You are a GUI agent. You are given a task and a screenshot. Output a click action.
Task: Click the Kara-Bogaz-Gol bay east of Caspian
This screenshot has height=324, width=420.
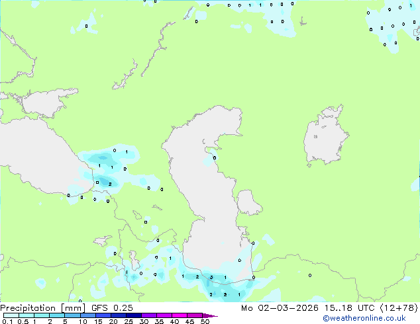tap(248, 202)
